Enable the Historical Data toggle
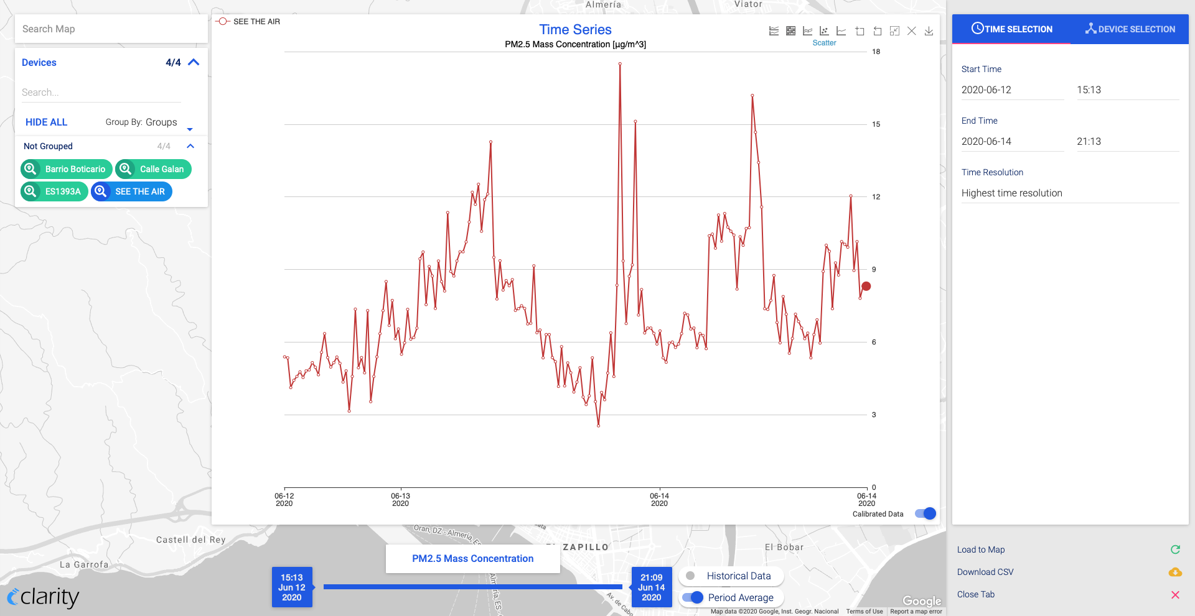Image resolution: width=1195 pixels, height=616 pixels. coord(691,576)
